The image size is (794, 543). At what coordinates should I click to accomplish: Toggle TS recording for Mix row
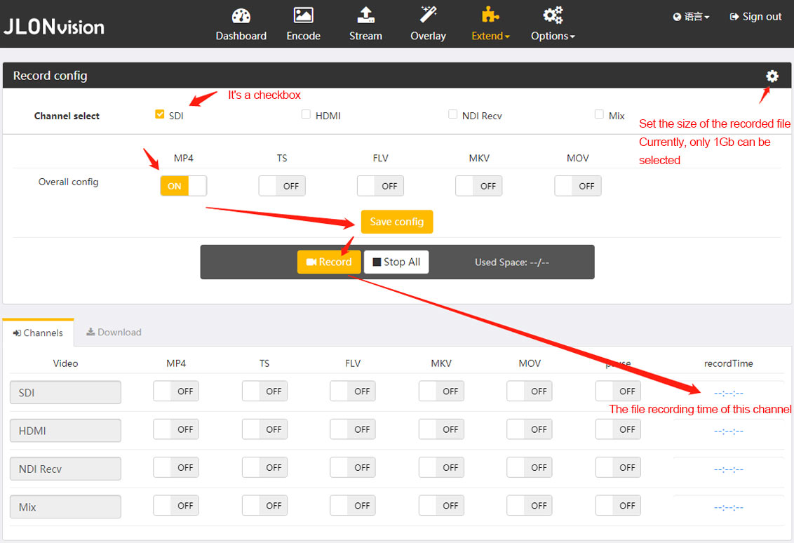pyautogui.click(x=264, y=505)
